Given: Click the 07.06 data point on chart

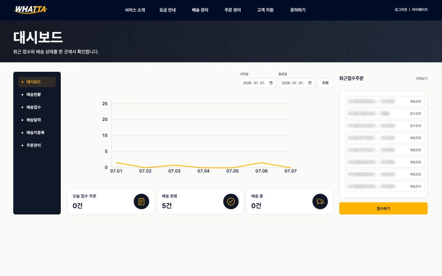Looking at the screenshot, I should [x=262, y=163].
